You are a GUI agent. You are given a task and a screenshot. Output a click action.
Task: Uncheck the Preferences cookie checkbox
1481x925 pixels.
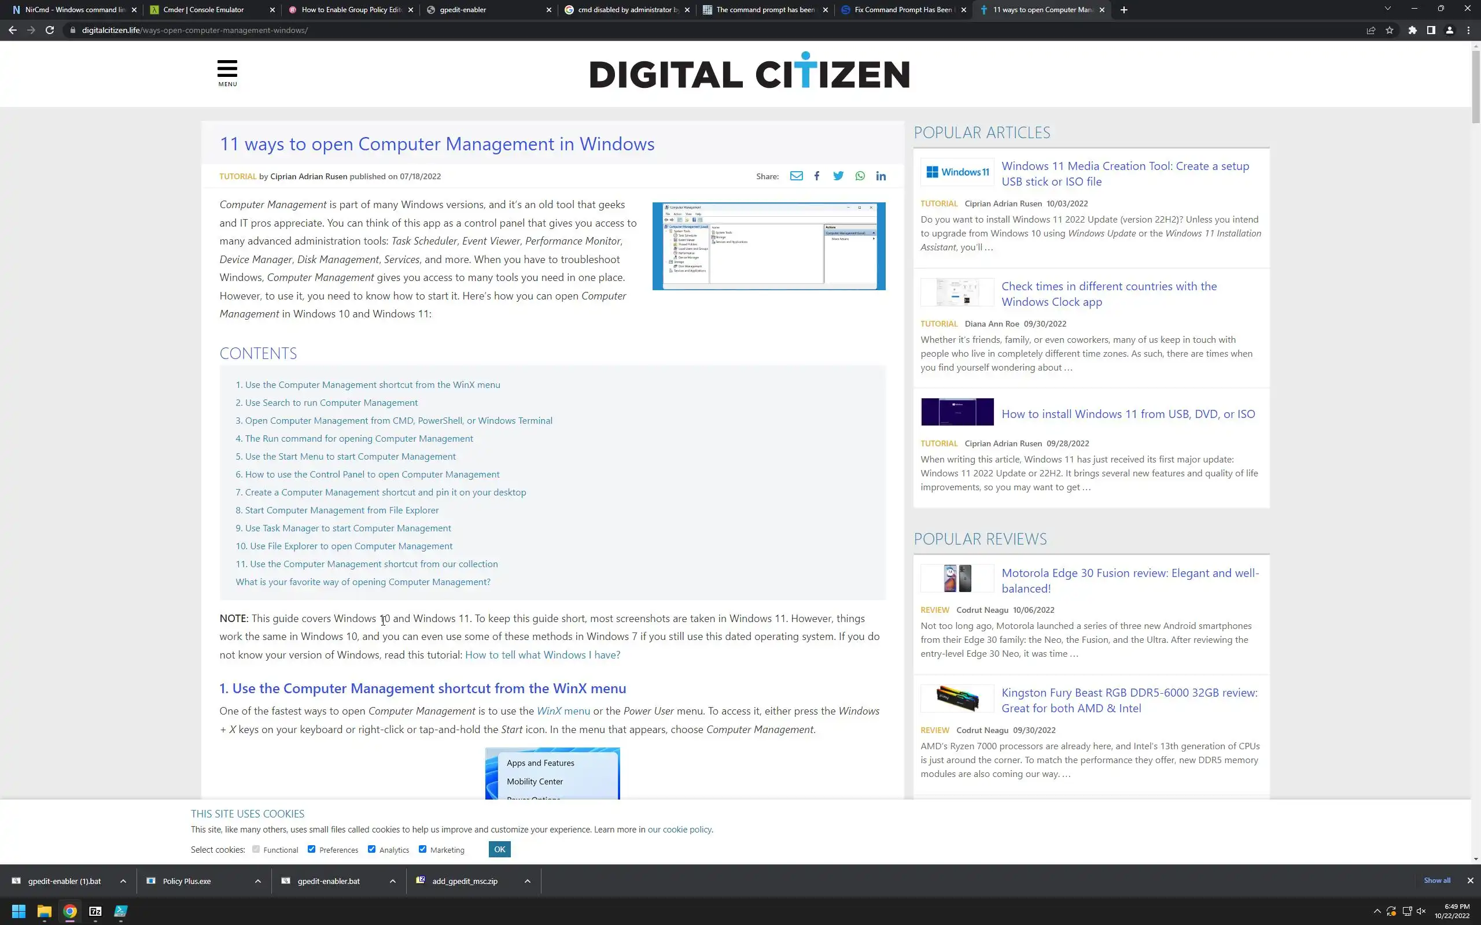311,849
